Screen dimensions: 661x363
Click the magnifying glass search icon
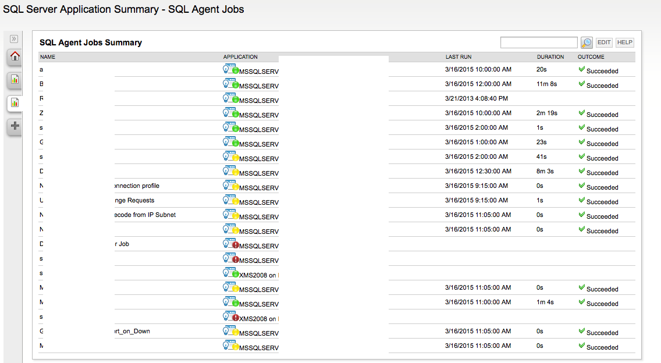(x=587, y=42)
